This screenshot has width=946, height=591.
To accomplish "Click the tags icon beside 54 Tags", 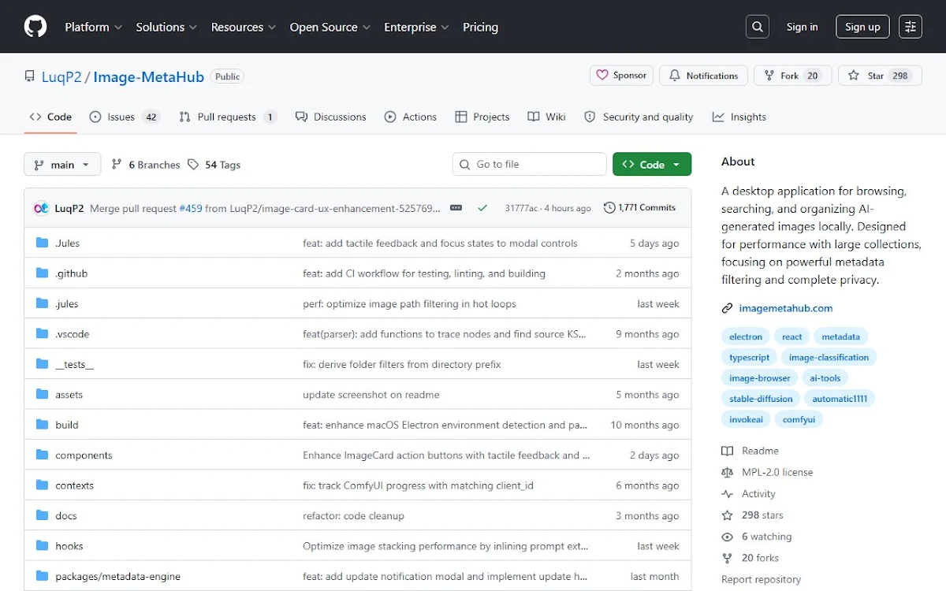I will pyautogui.click(x=194, y=165).
